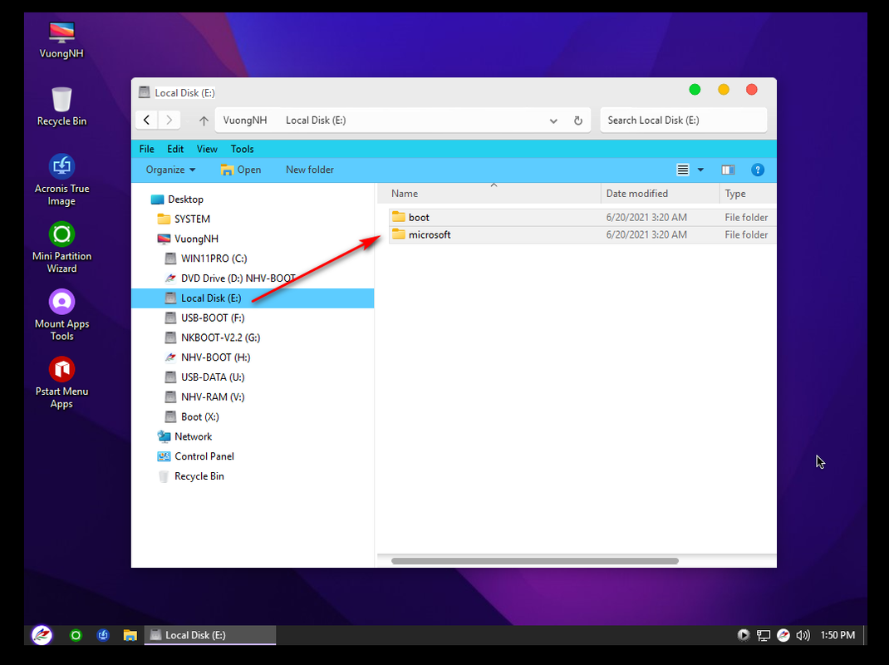Open the blue help question mark icon

(x=758, y=170)
